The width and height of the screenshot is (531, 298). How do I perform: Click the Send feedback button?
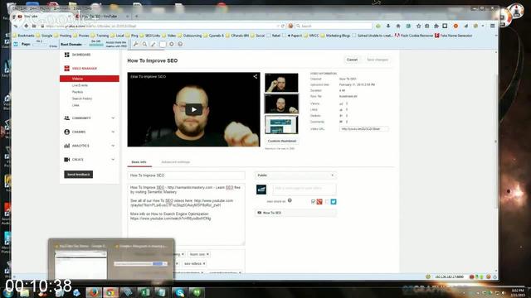(79, 175)
